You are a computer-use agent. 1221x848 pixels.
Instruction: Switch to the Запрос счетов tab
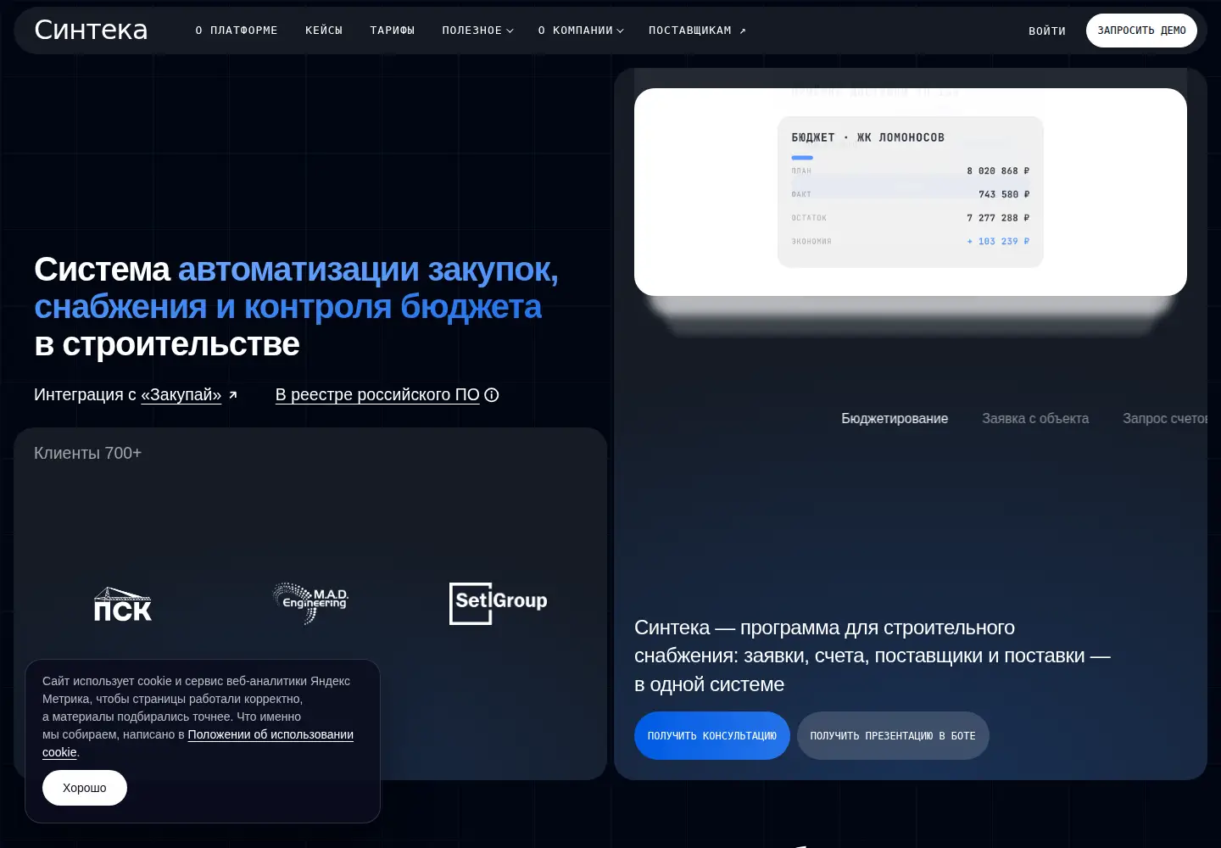tap(1165, 418)
